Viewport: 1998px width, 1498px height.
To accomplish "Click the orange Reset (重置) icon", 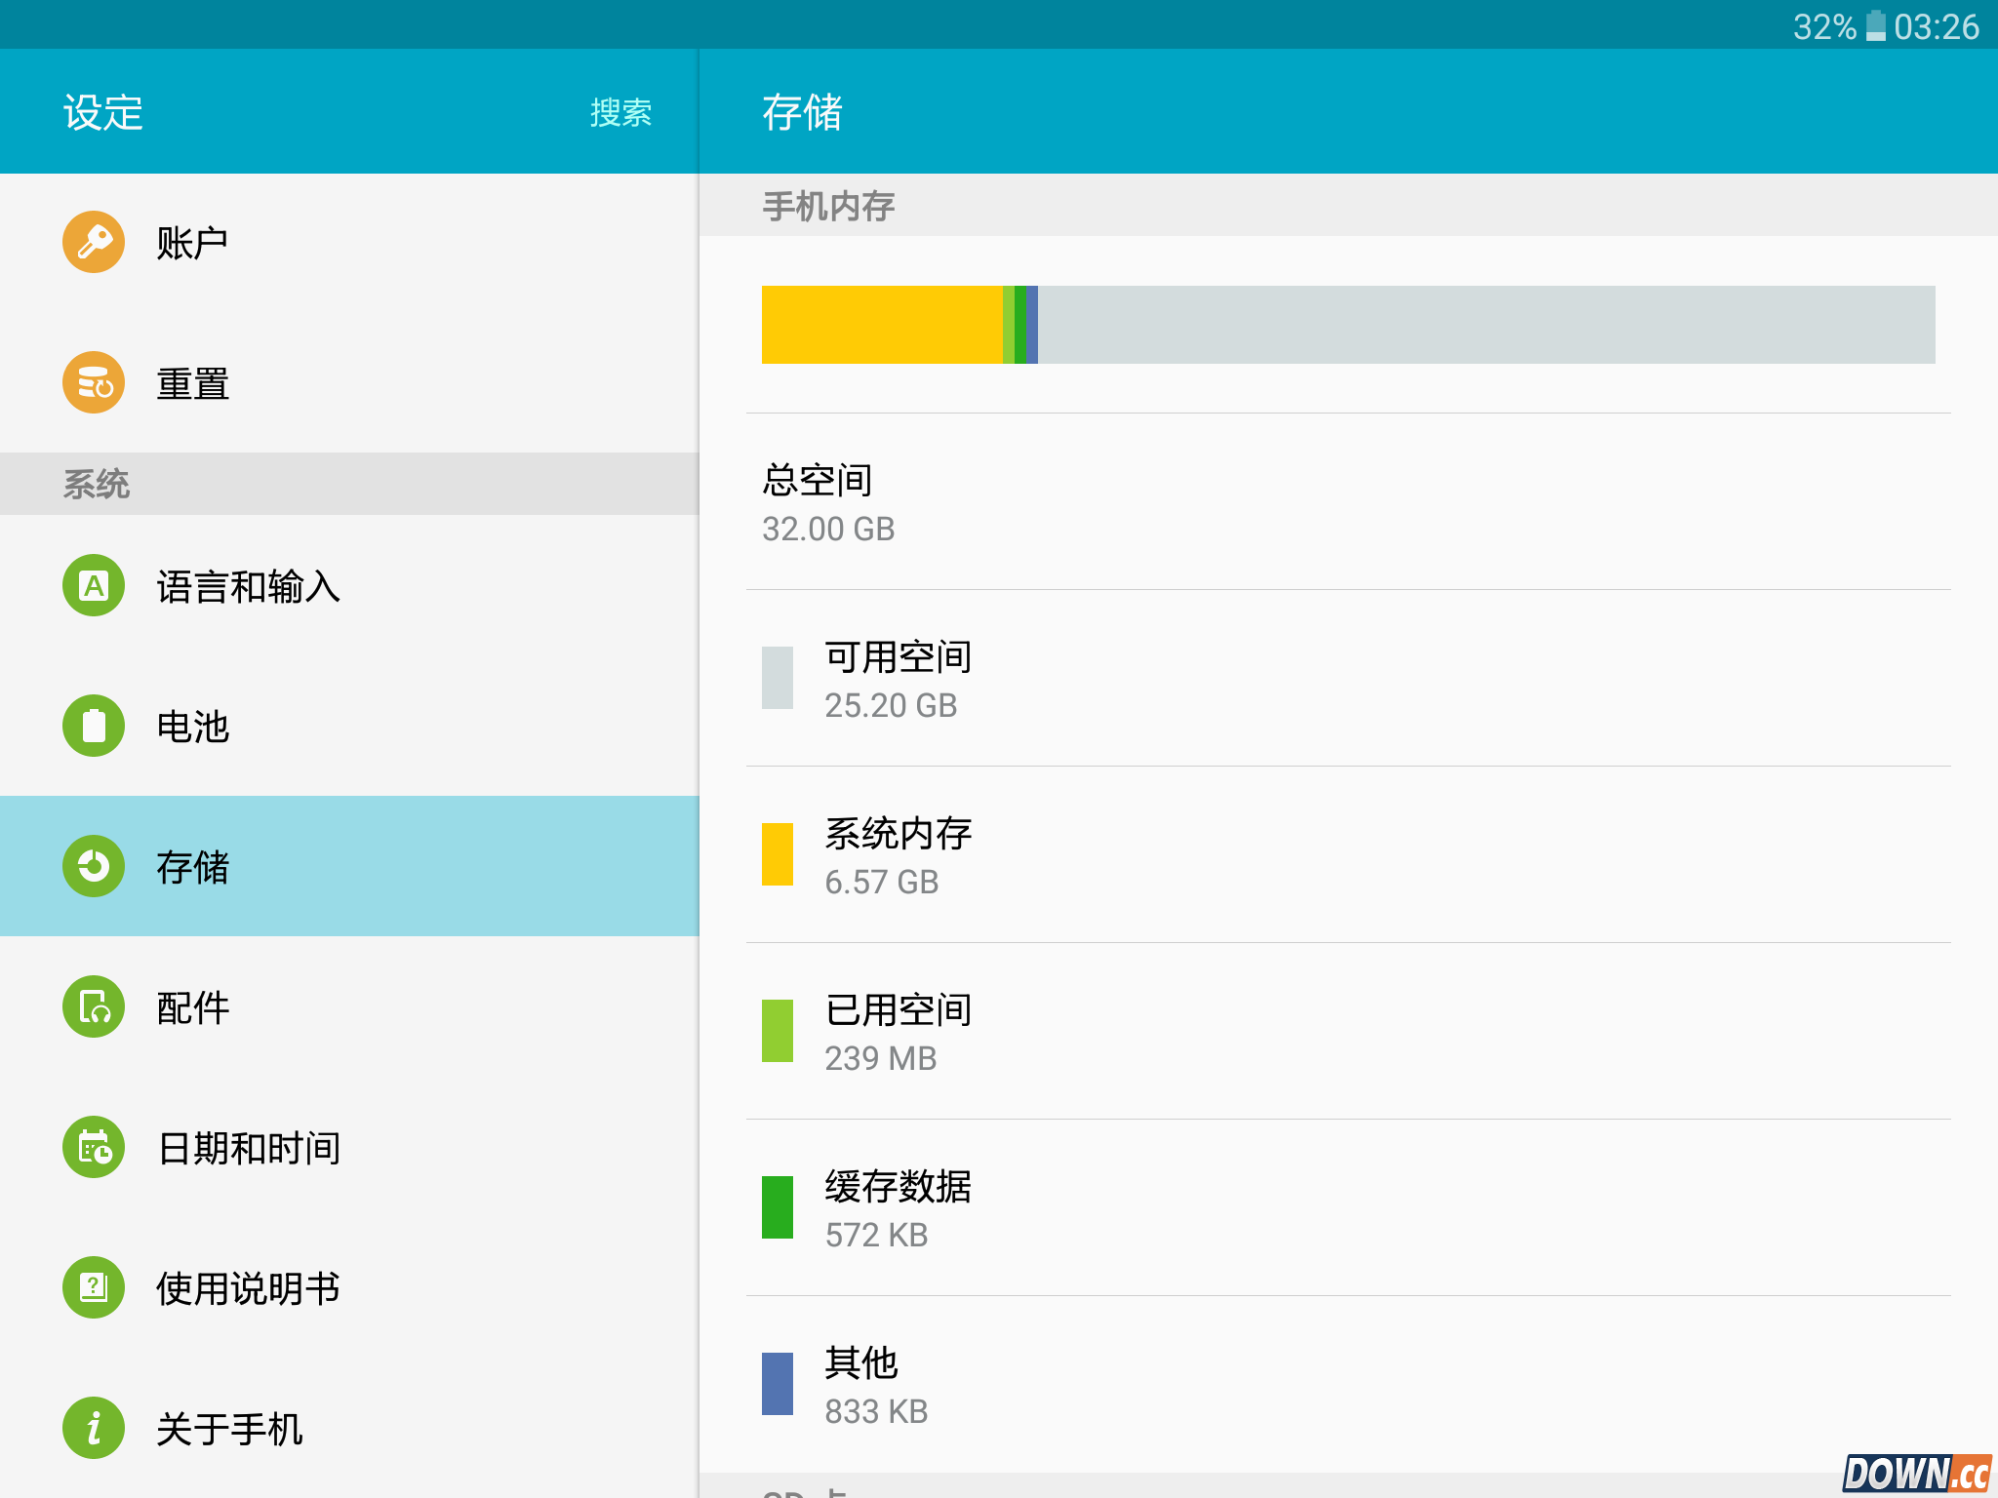I will pyautogui.click(x=94, y=382).
